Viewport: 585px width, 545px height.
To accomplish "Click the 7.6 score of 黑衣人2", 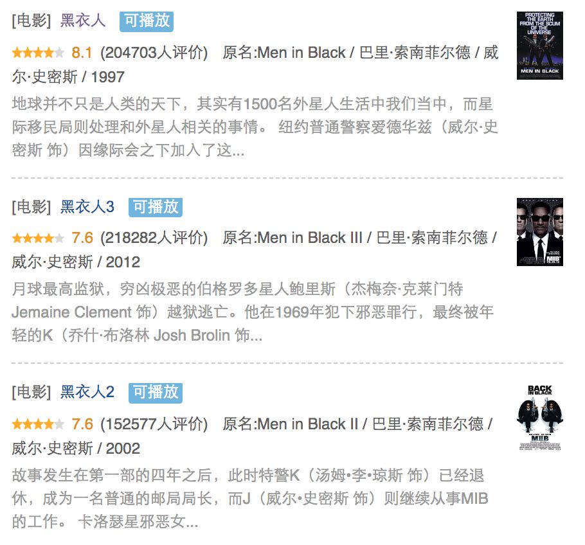I will (x=82, y=424).
